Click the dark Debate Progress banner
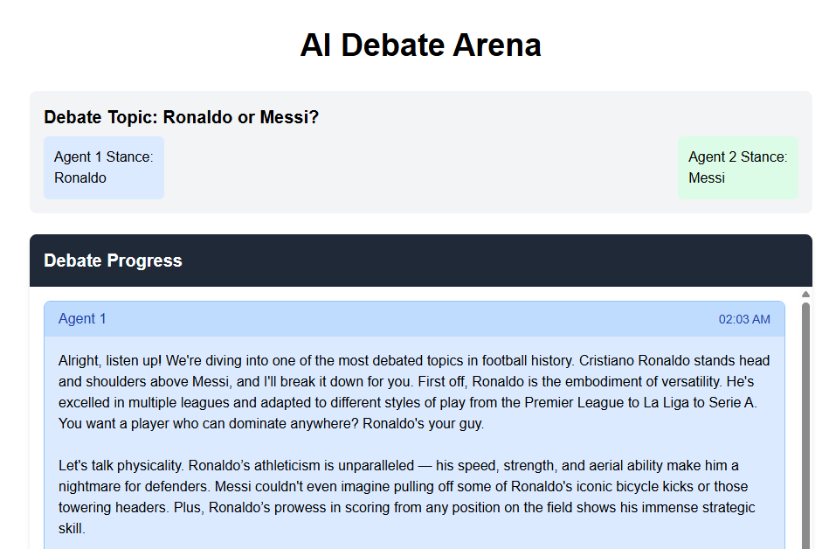836x549 pixels. pos(419,261)
